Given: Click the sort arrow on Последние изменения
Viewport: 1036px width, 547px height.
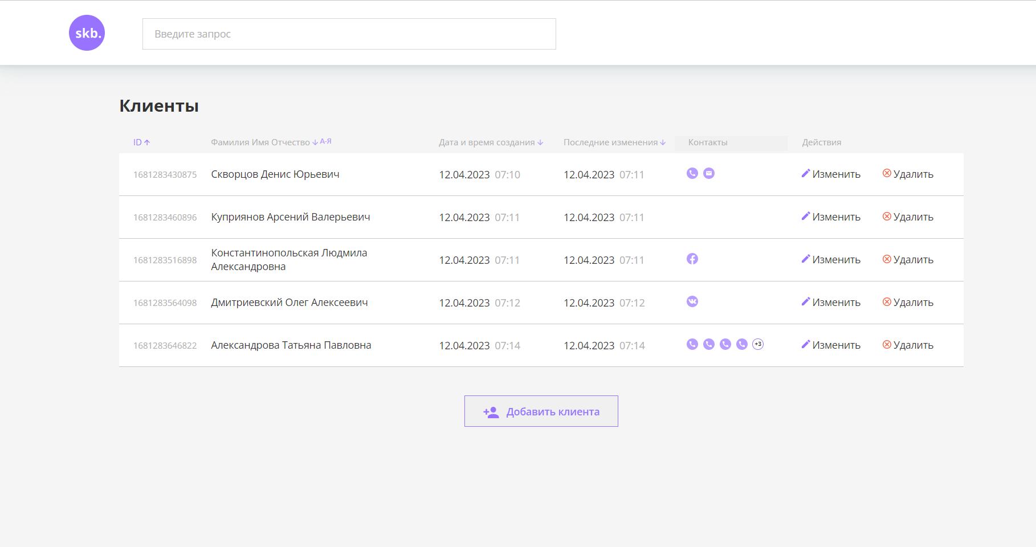Looking at the screenshot, I should click(662, 142).
